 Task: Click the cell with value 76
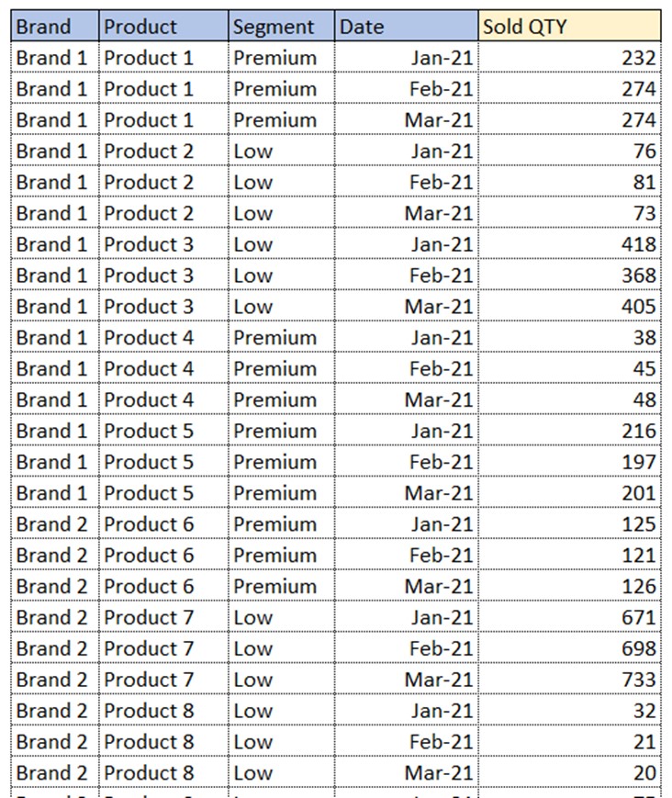pos(570,151)
